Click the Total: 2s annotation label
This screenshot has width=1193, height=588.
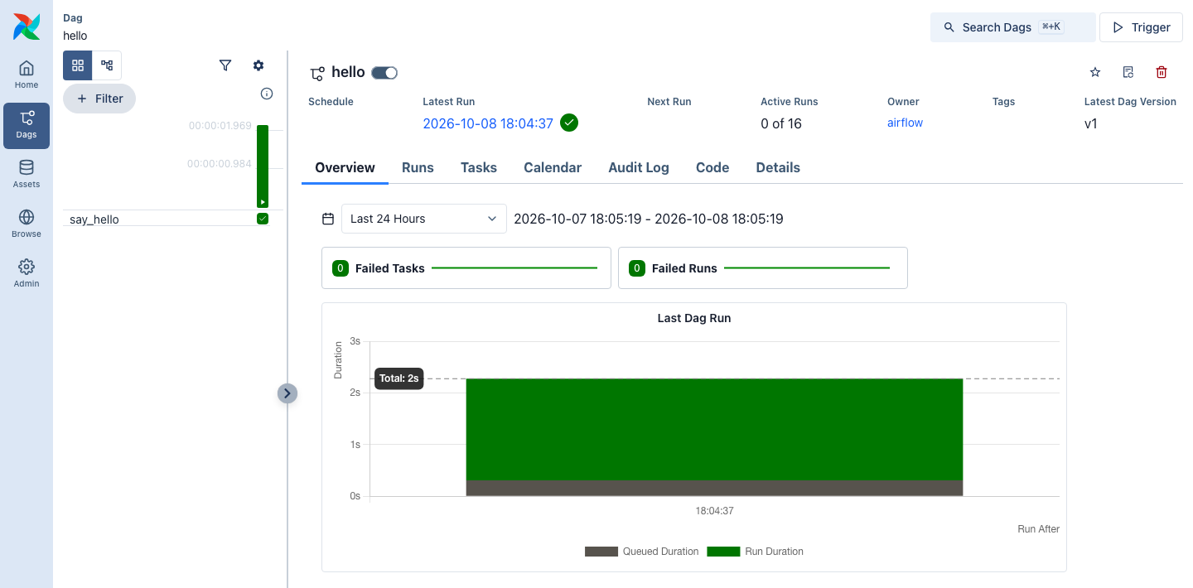tap(399, 378)
